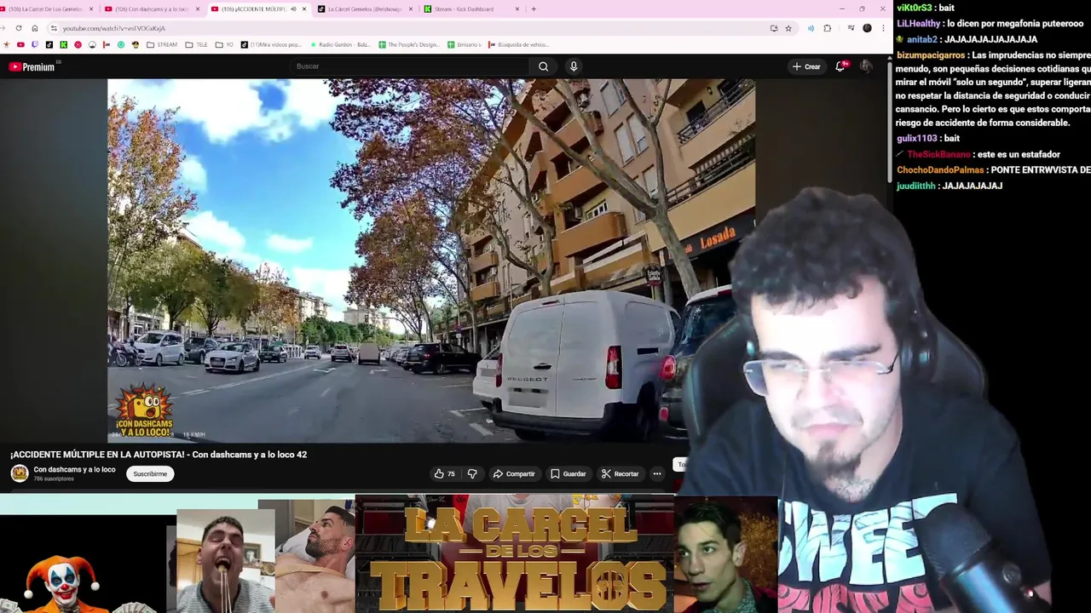Image resolution: width=1091 pixels, height=613 pixels.
Task: Click chat message from bizumpacigarros
Action: pos(993,89)
